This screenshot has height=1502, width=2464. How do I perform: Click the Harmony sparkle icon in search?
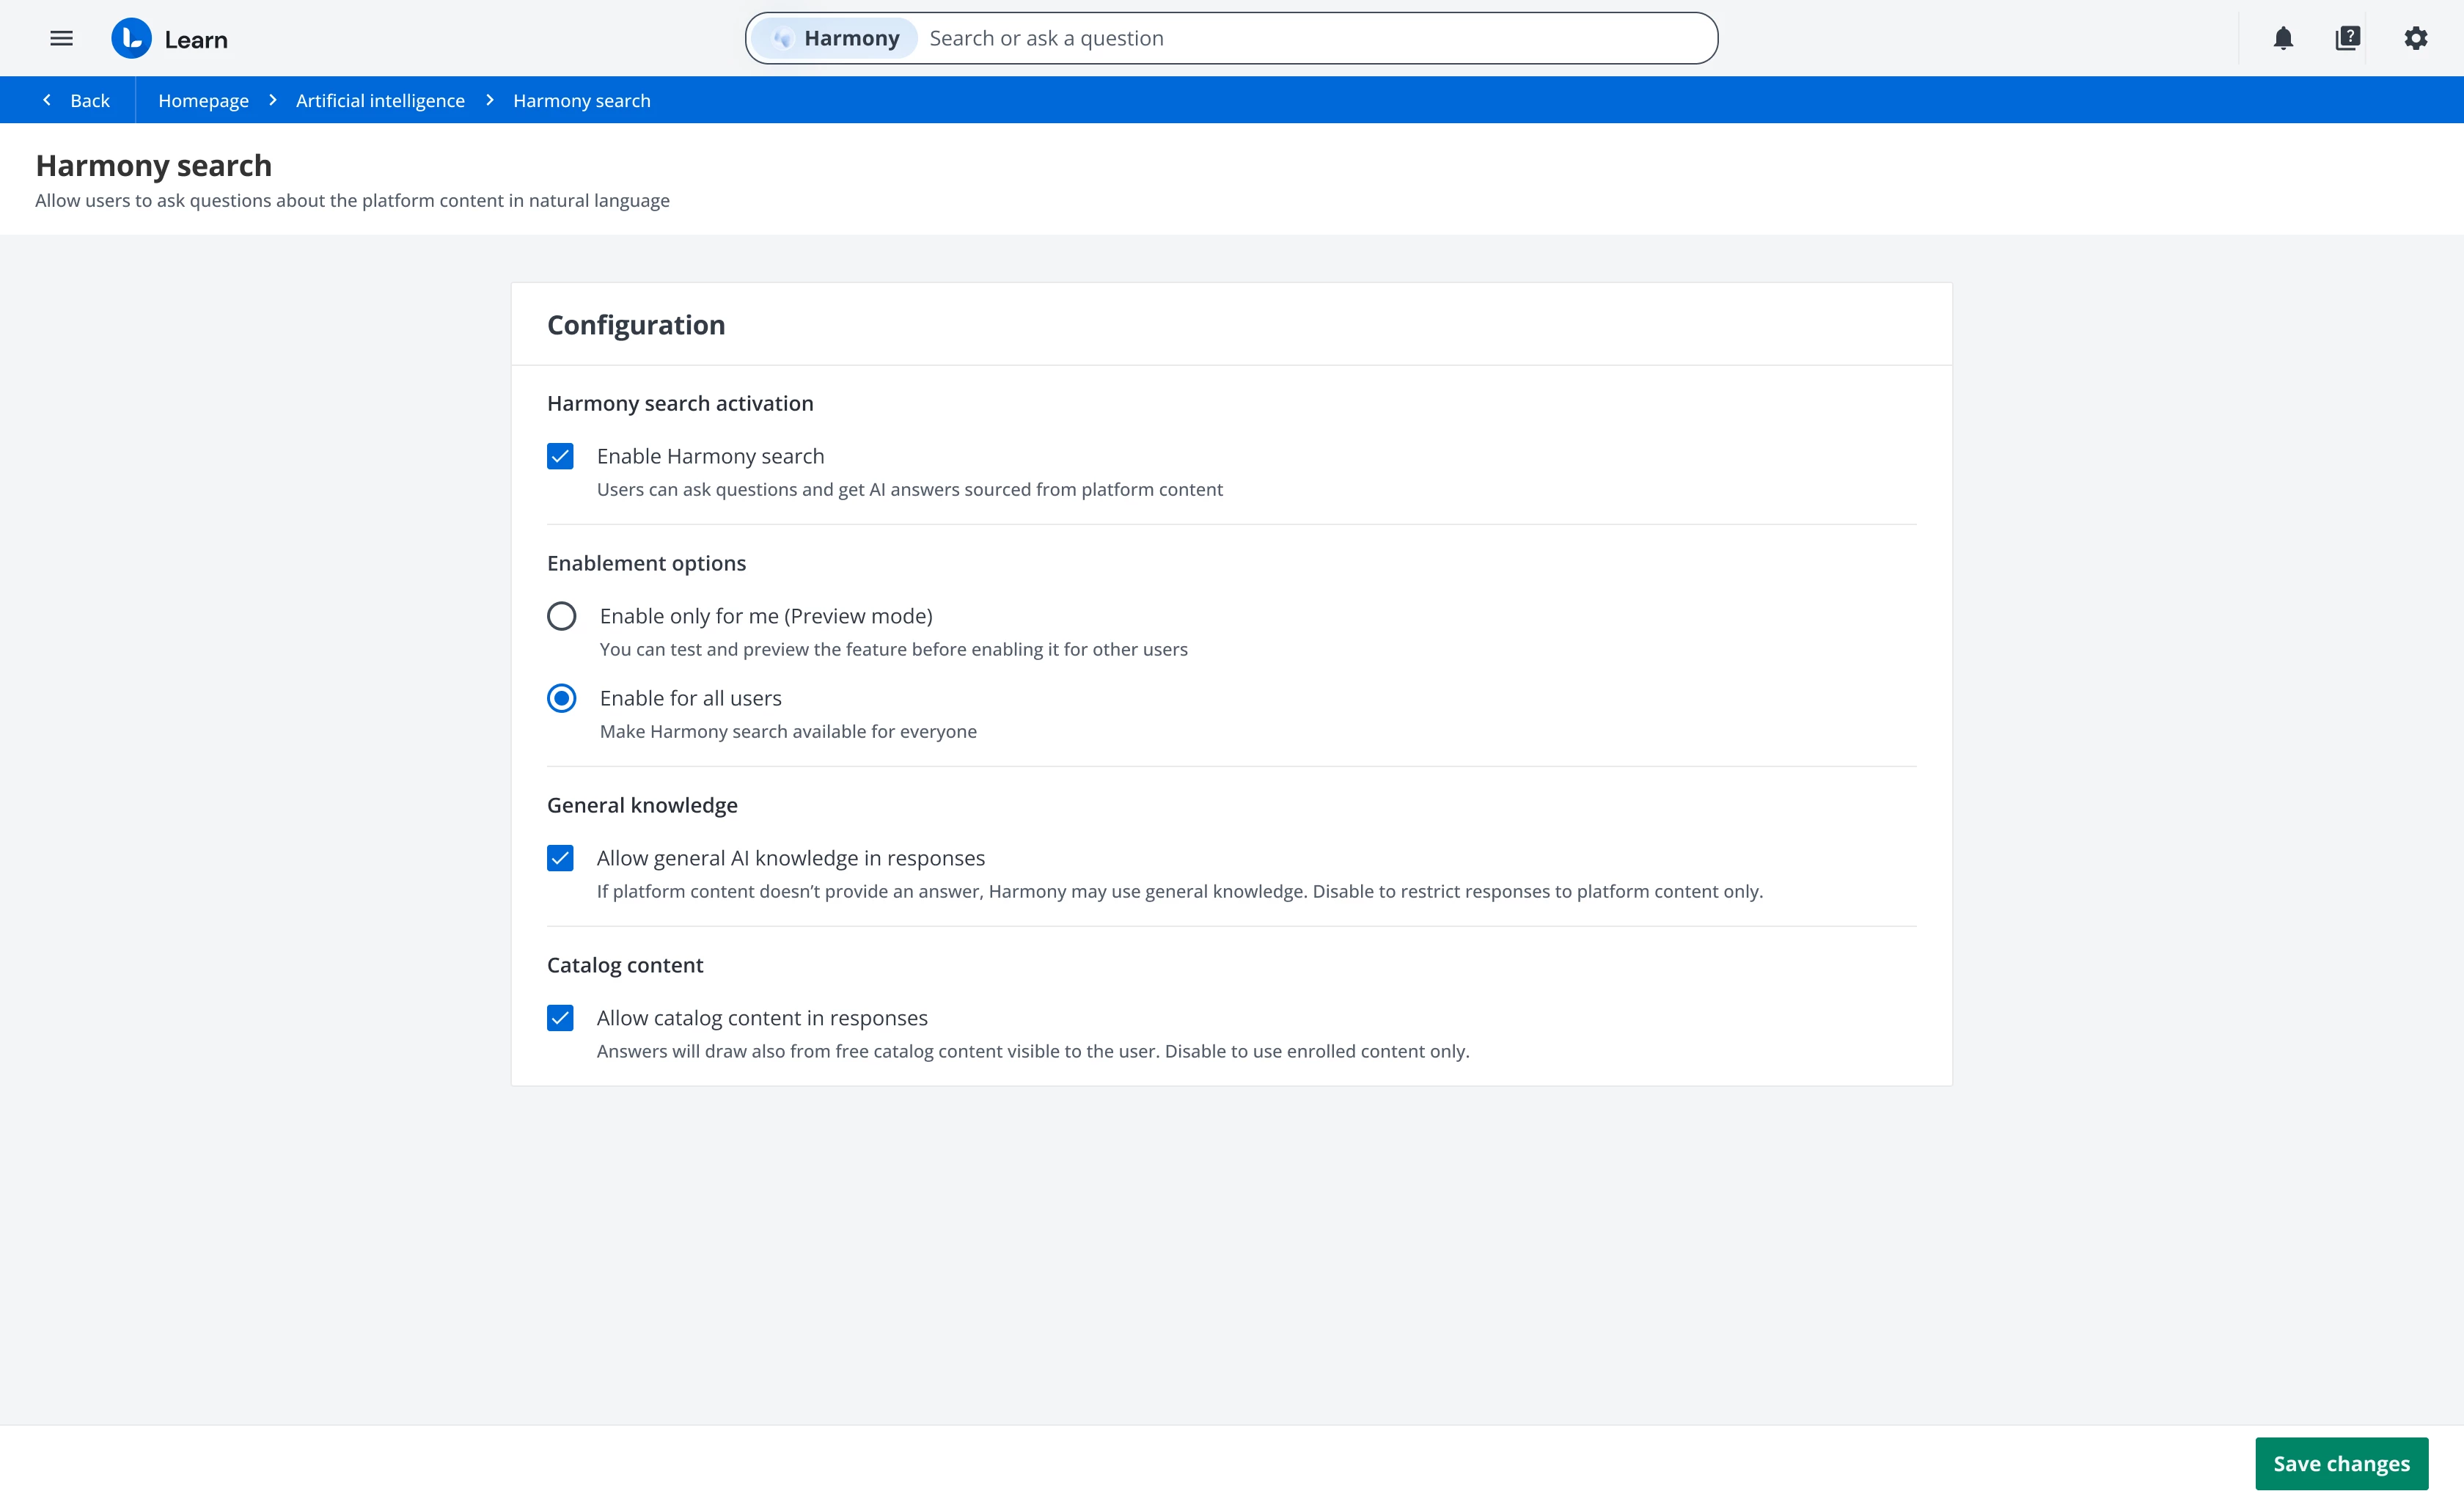point(783,39)
